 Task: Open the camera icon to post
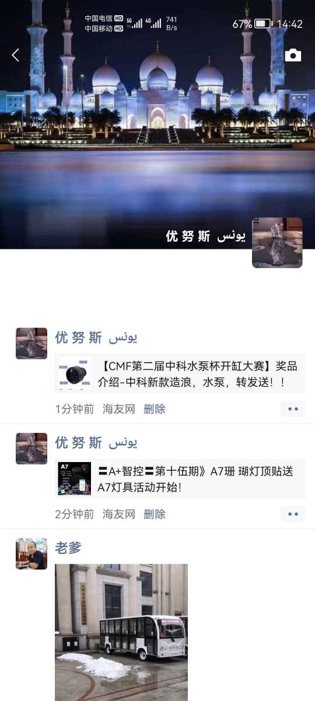[x=293, y=55]
